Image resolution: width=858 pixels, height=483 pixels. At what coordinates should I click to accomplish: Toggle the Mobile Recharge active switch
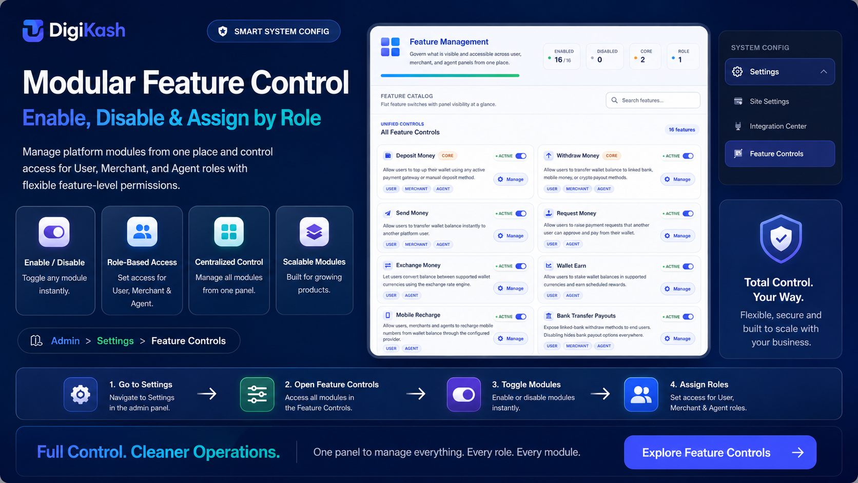click(521, 317)
